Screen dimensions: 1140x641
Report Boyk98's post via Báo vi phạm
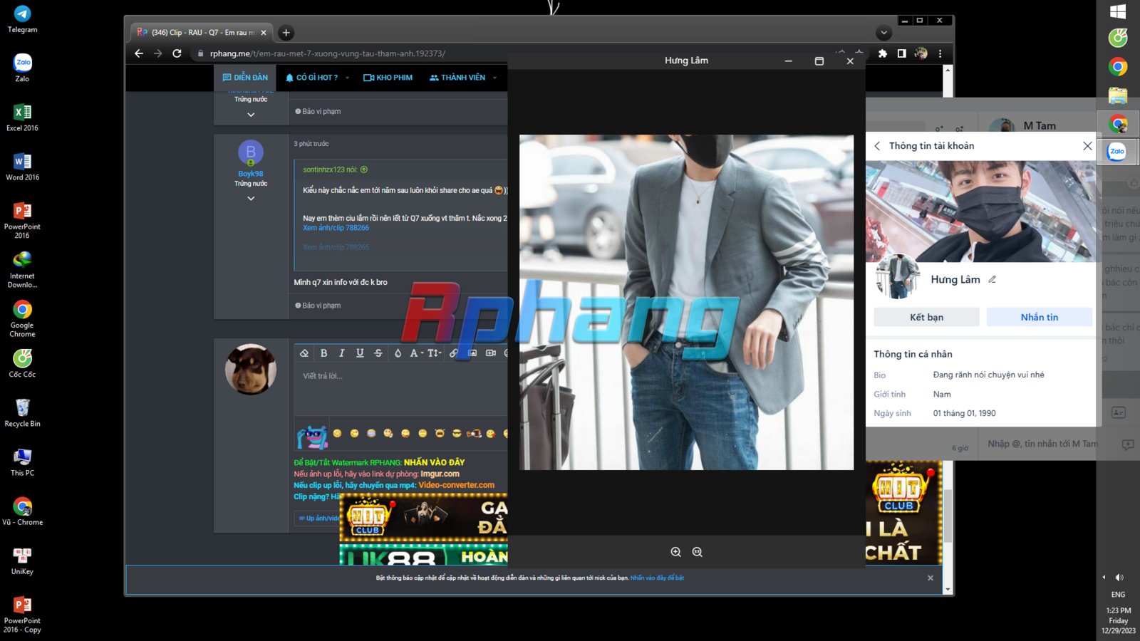(x=318, y=306)
